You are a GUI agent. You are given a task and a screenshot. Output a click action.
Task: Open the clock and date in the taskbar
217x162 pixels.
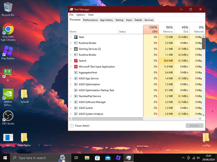point(208,158)
